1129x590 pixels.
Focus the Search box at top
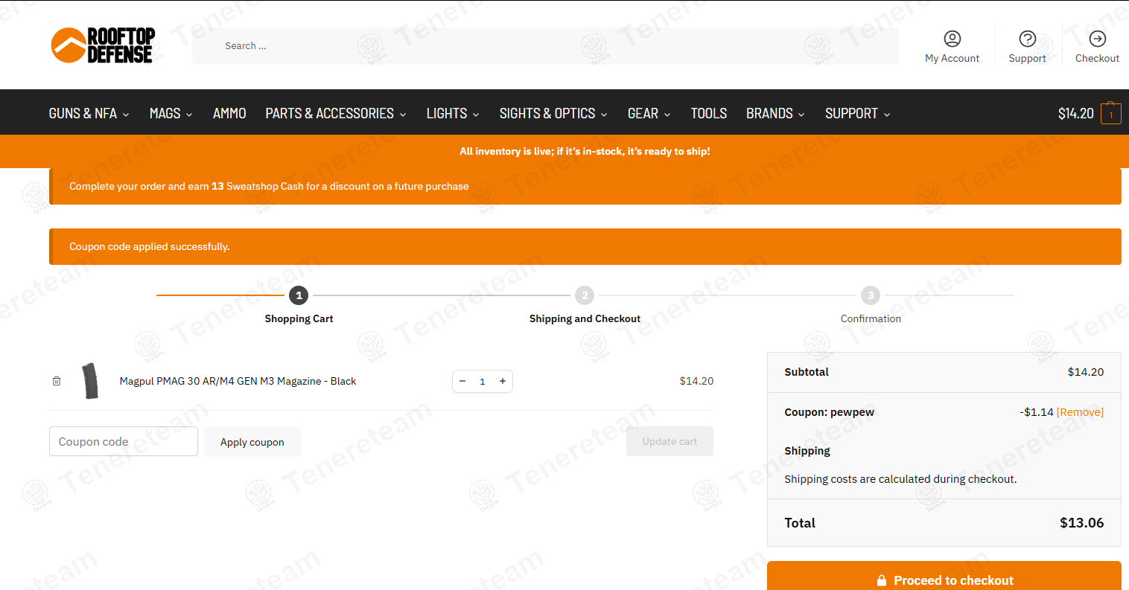(544, 46)
